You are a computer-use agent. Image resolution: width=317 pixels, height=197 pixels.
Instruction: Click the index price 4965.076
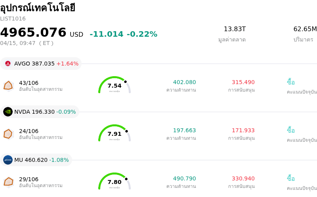33,33
